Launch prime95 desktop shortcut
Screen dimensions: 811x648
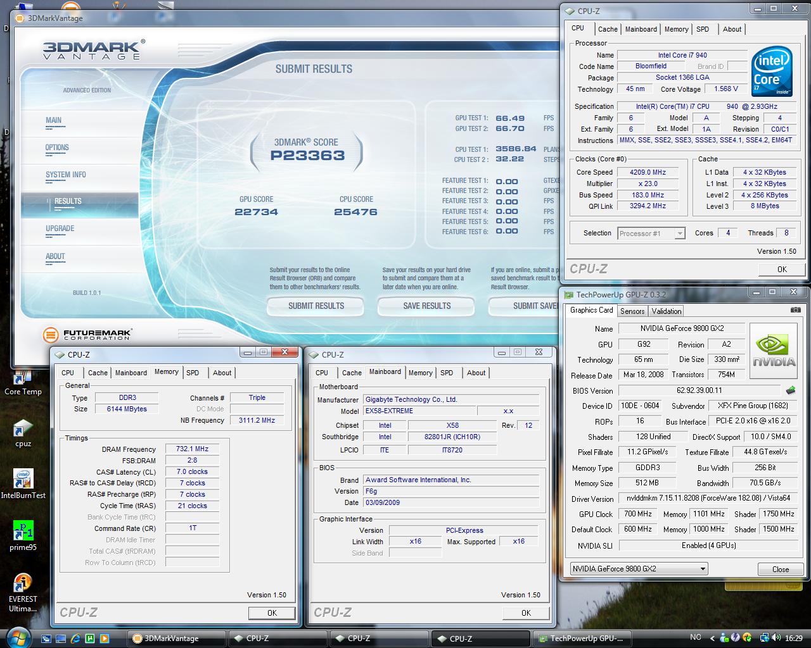[23, 537]
